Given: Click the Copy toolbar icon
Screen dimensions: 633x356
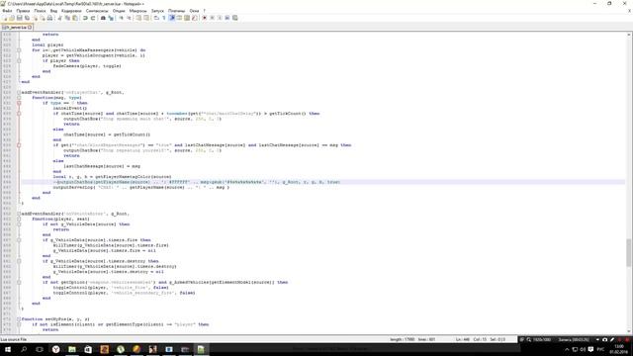Looking at the screenshot, I should [x=67, y=18].
